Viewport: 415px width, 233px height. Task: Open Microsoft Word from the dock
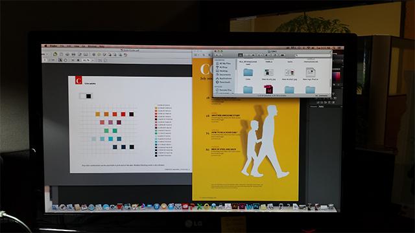tap(249, 206)
